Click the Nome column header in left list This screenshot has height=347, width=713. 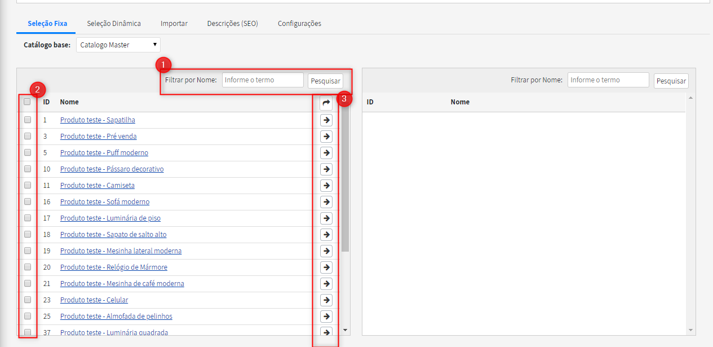[69, 102]
